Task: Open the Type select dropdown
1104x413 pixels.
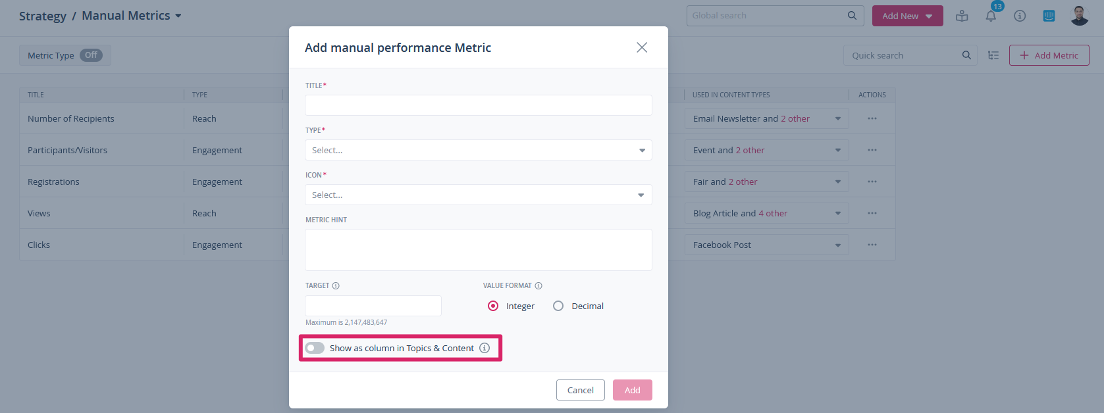Action: click(x=478, y=150)
